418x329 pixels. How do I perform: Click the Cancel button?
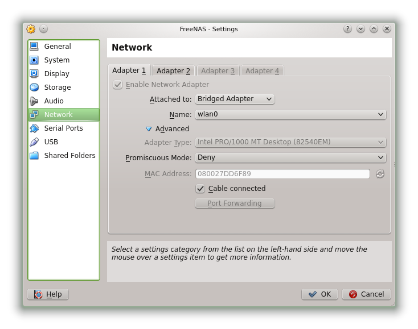[x=366, y=294]
